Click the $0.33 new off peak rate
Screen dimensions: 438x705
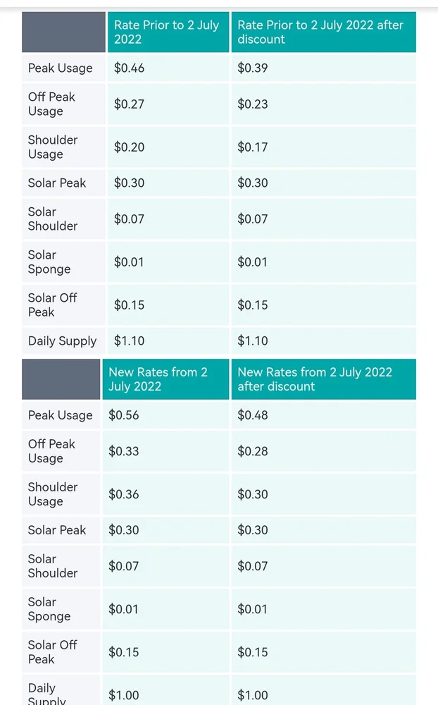124,451
